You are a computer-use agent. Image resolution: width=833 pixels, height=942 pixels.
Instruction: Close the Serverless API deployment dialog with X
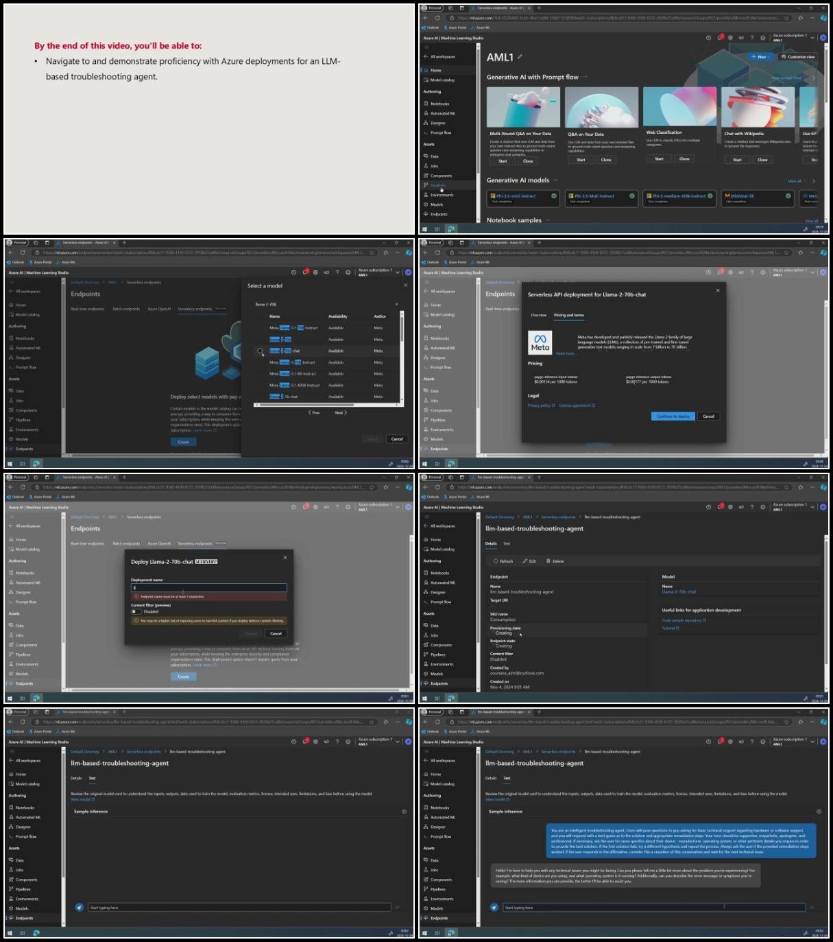coord(718,290)
